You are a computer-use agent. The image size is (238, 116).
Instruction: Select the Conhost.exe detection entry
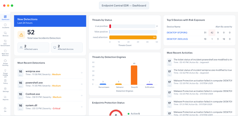50,95
